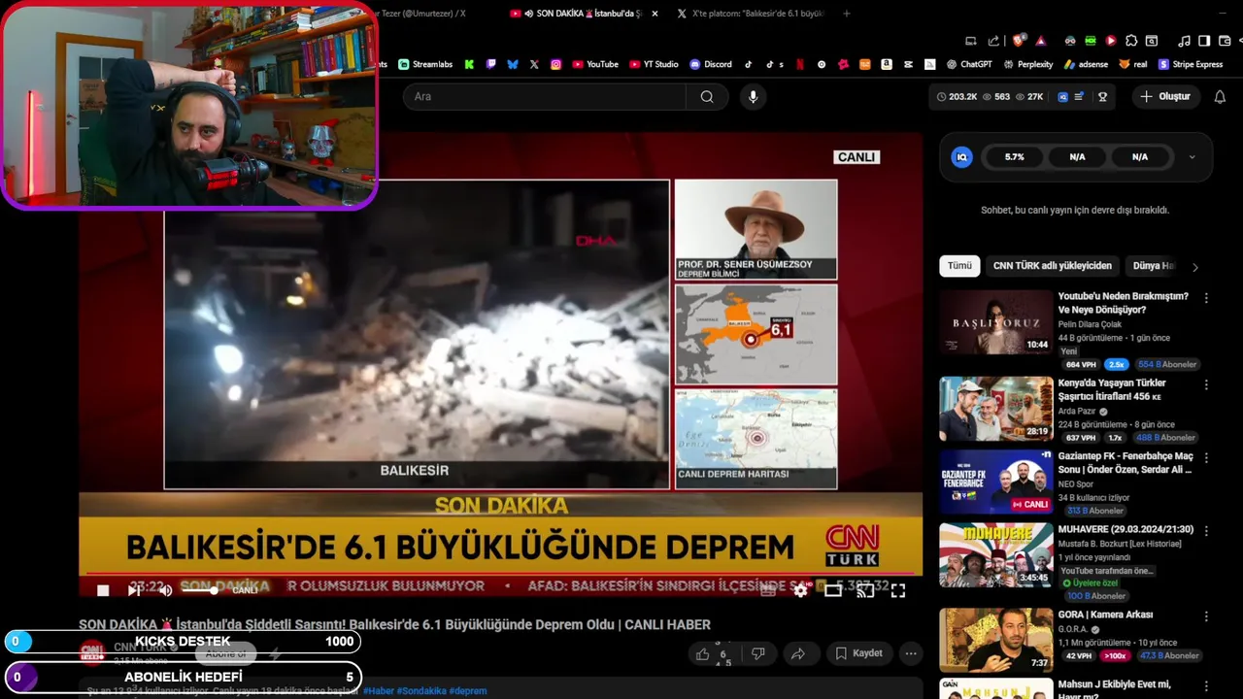
Task: Click the #deprem hashtag link
Action: tap(467, 691)
